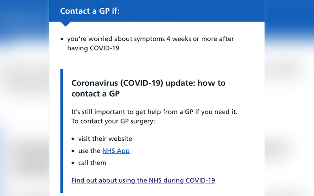Viewport: 314px width, 196px height.
Task: Open the NHS App link
Action: 116,151
